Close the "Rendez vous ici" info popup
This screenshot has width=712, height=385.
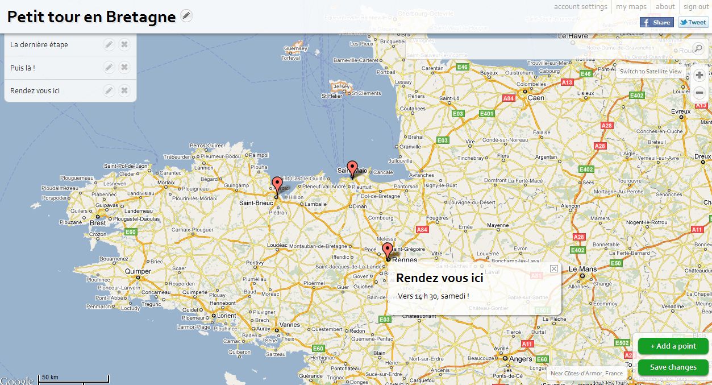554,268
